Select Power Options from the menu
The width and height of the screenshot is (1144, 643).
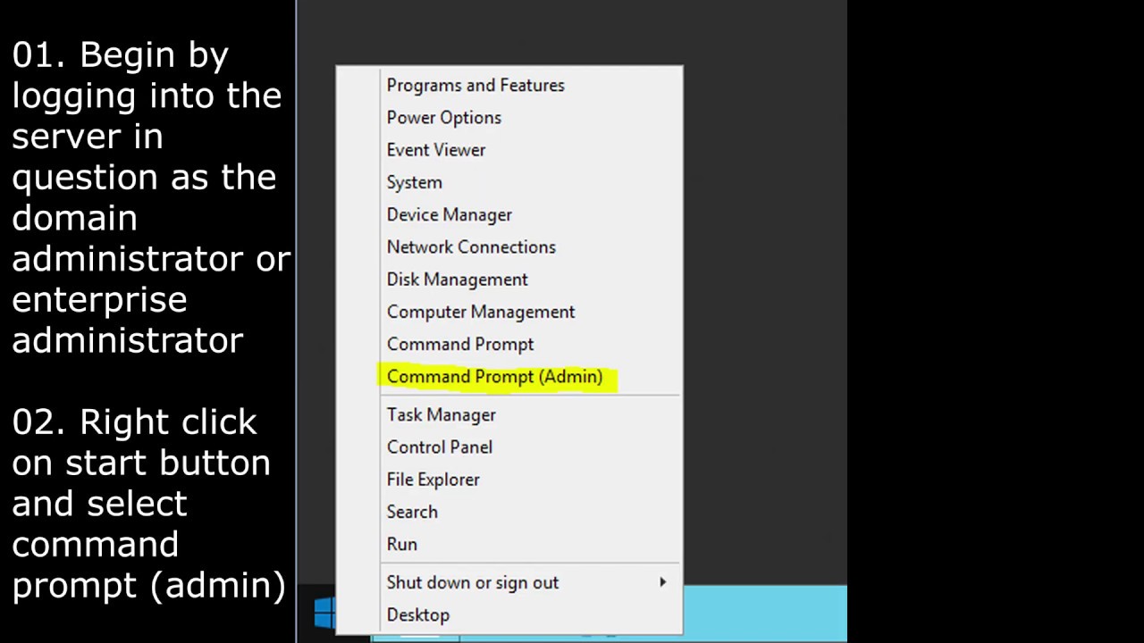[x=443, y=117]
